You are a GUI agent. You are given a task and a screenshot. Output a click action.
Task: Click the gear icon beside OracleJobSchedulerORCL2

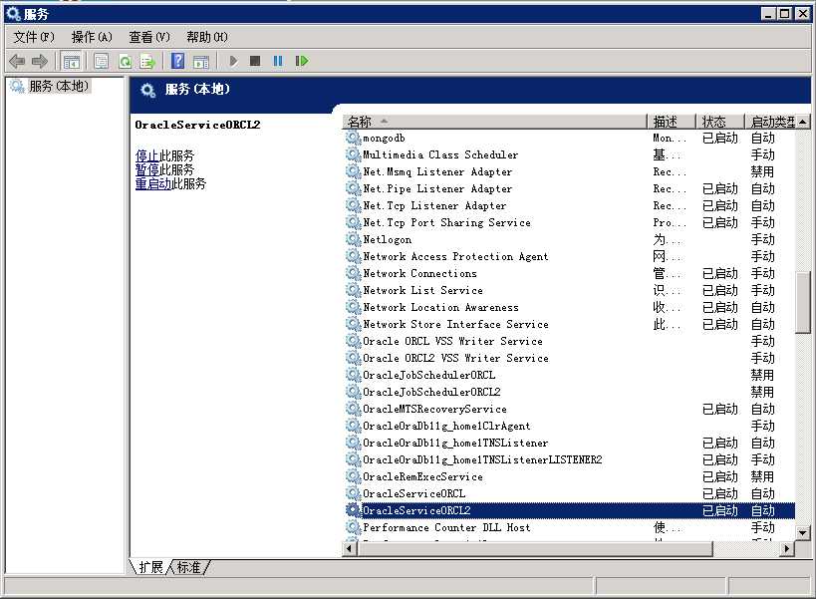(354, 392)
